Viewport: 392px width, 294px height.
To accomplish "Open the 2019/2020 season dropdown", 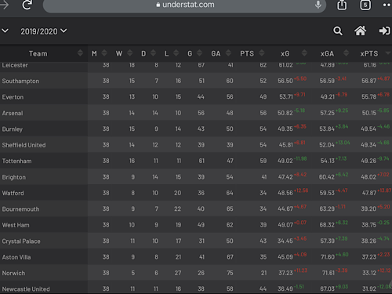I will coord(44,31).
